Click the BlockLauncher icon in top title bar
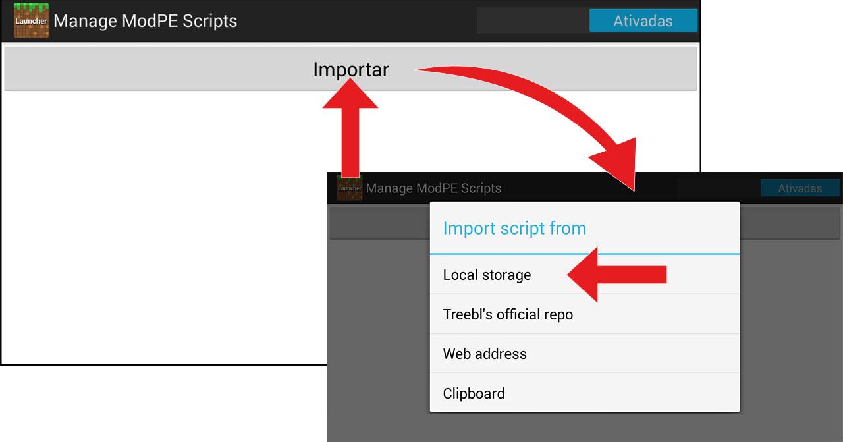 click(x=31, y=20)
